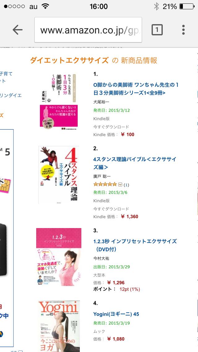This screenshot has width=198, height=352.
Task: Click the リンダイエ sidebar category link
Action: tap(11, 95)
